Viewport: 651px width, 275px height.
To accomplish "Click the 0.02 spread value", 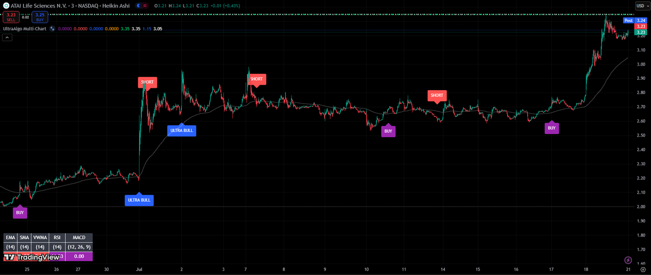I will 26,17.
